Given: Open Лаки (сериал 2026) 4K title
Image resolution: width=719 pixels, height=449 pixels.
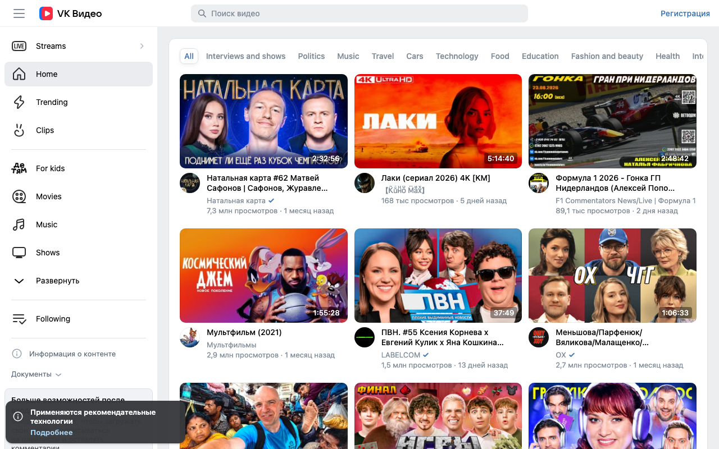Looking at the screenshot, I should (x=436, y=178).
